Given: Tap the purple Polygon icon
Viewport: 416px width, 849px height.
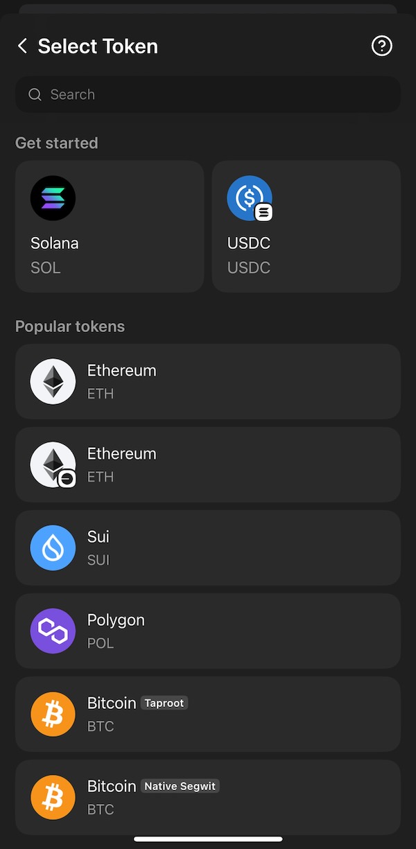Looking at the screenshot, I should click(53, 631).
